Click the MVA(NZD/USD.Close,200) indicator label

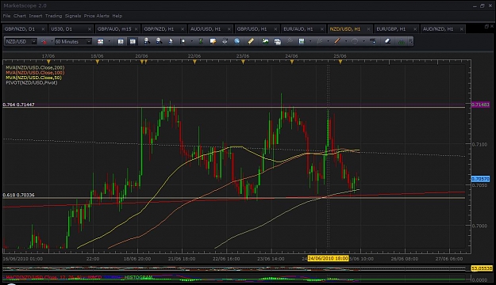click(x=35, y=67)
